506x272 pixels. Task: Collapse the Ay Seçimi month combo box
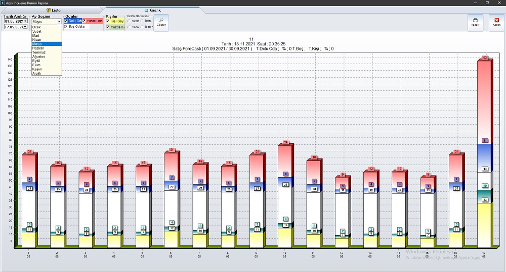pyautogui.click(x=59, y=22)
